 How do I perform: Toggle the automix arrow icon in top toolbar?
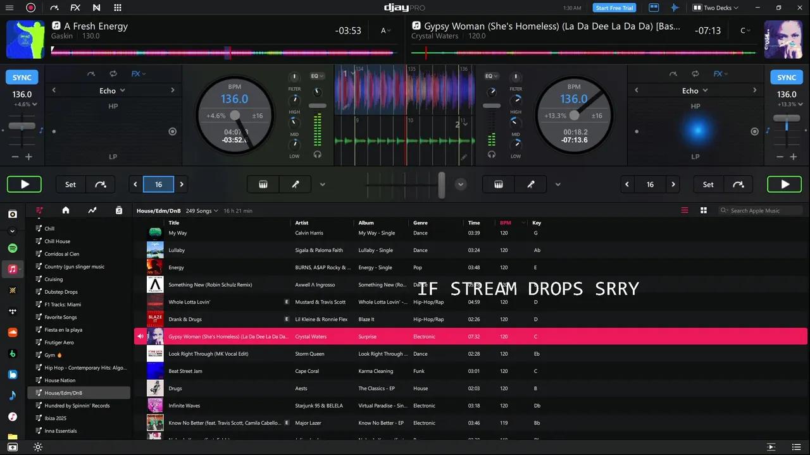(x=54, y=8)
